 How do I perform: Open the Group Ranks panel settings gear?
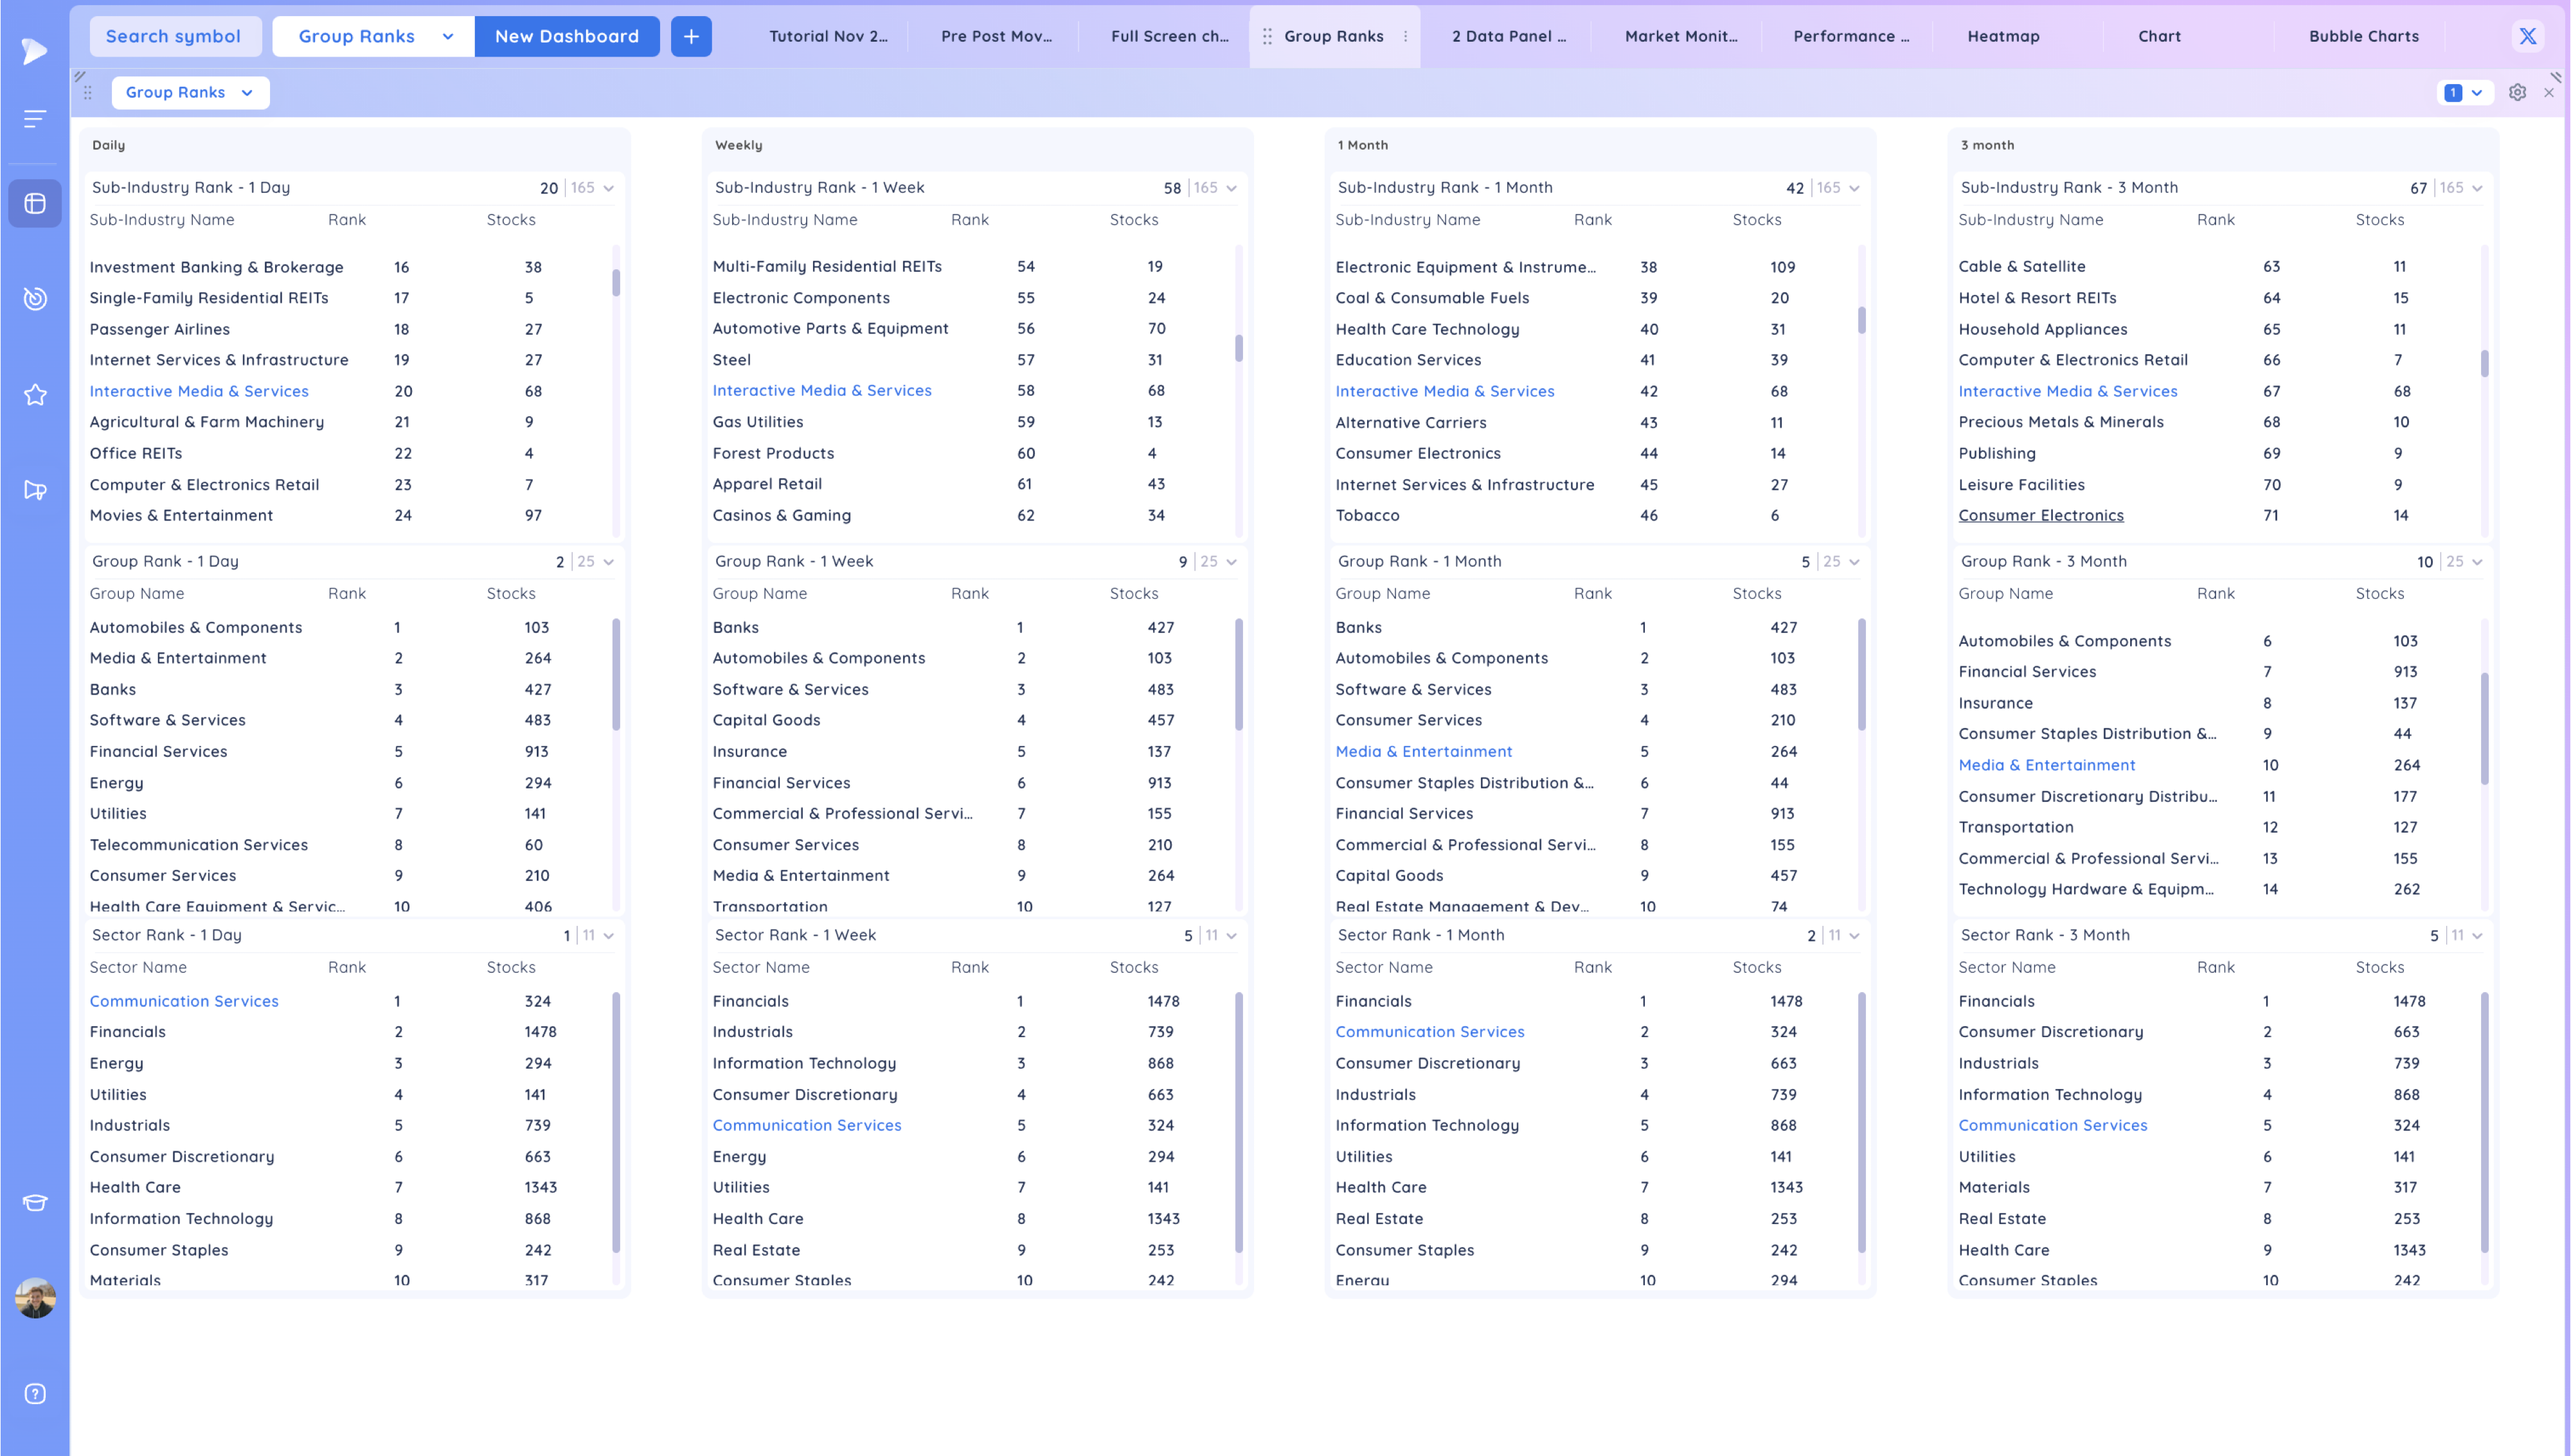pyautogui.click(x=2517, y=92)
